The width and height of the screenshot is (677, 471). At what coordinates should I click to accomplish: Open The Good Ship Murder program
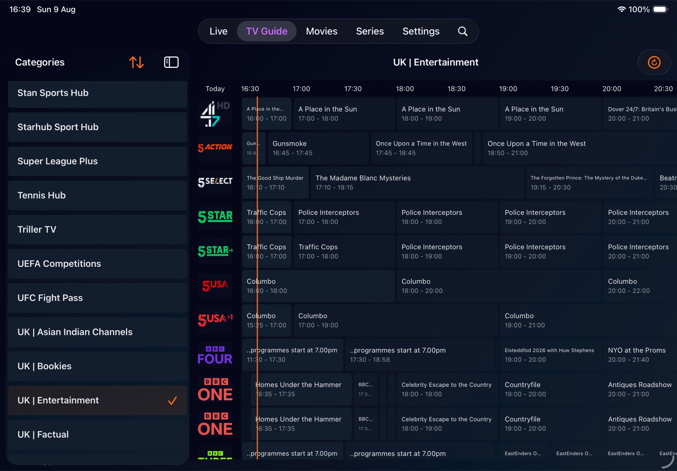click(x=275, y=182)
